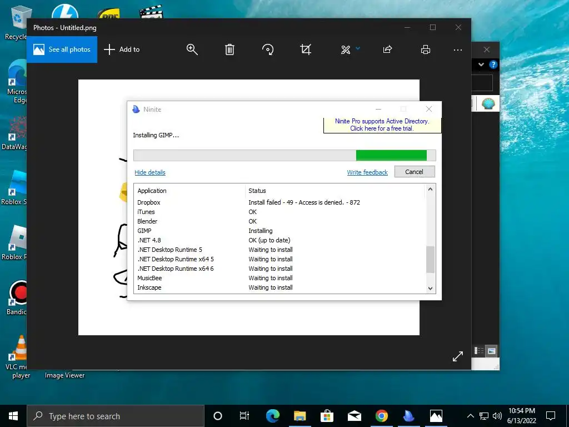569x427 pixels.
Task: Click the Hide details link
Action: click(x=150, y=172)
